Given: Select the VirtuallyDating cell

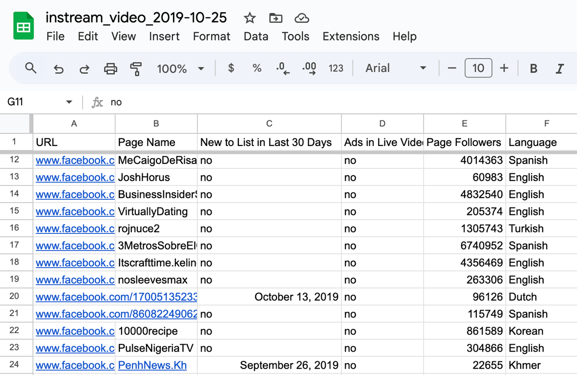Looking at the screenshot, I should (156, 212).
